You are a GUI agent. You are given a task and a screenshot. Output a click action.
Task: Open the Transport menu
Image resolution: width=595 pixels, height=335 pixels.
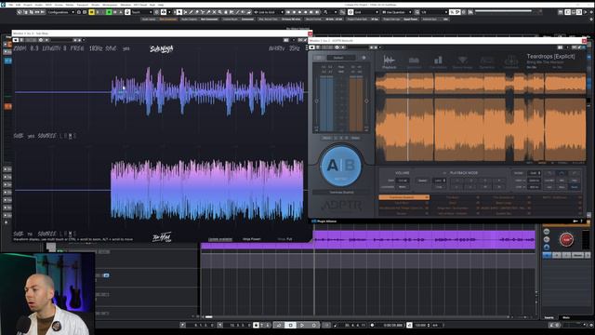pos(83,5)
